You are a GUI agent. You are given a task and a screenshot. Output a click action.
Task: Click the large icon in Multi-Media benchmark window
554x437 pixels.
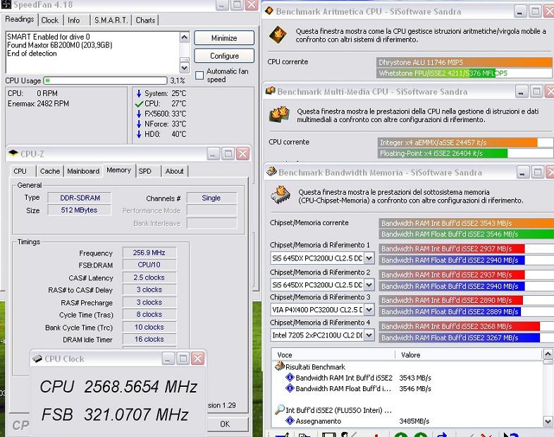click(279, 114)
